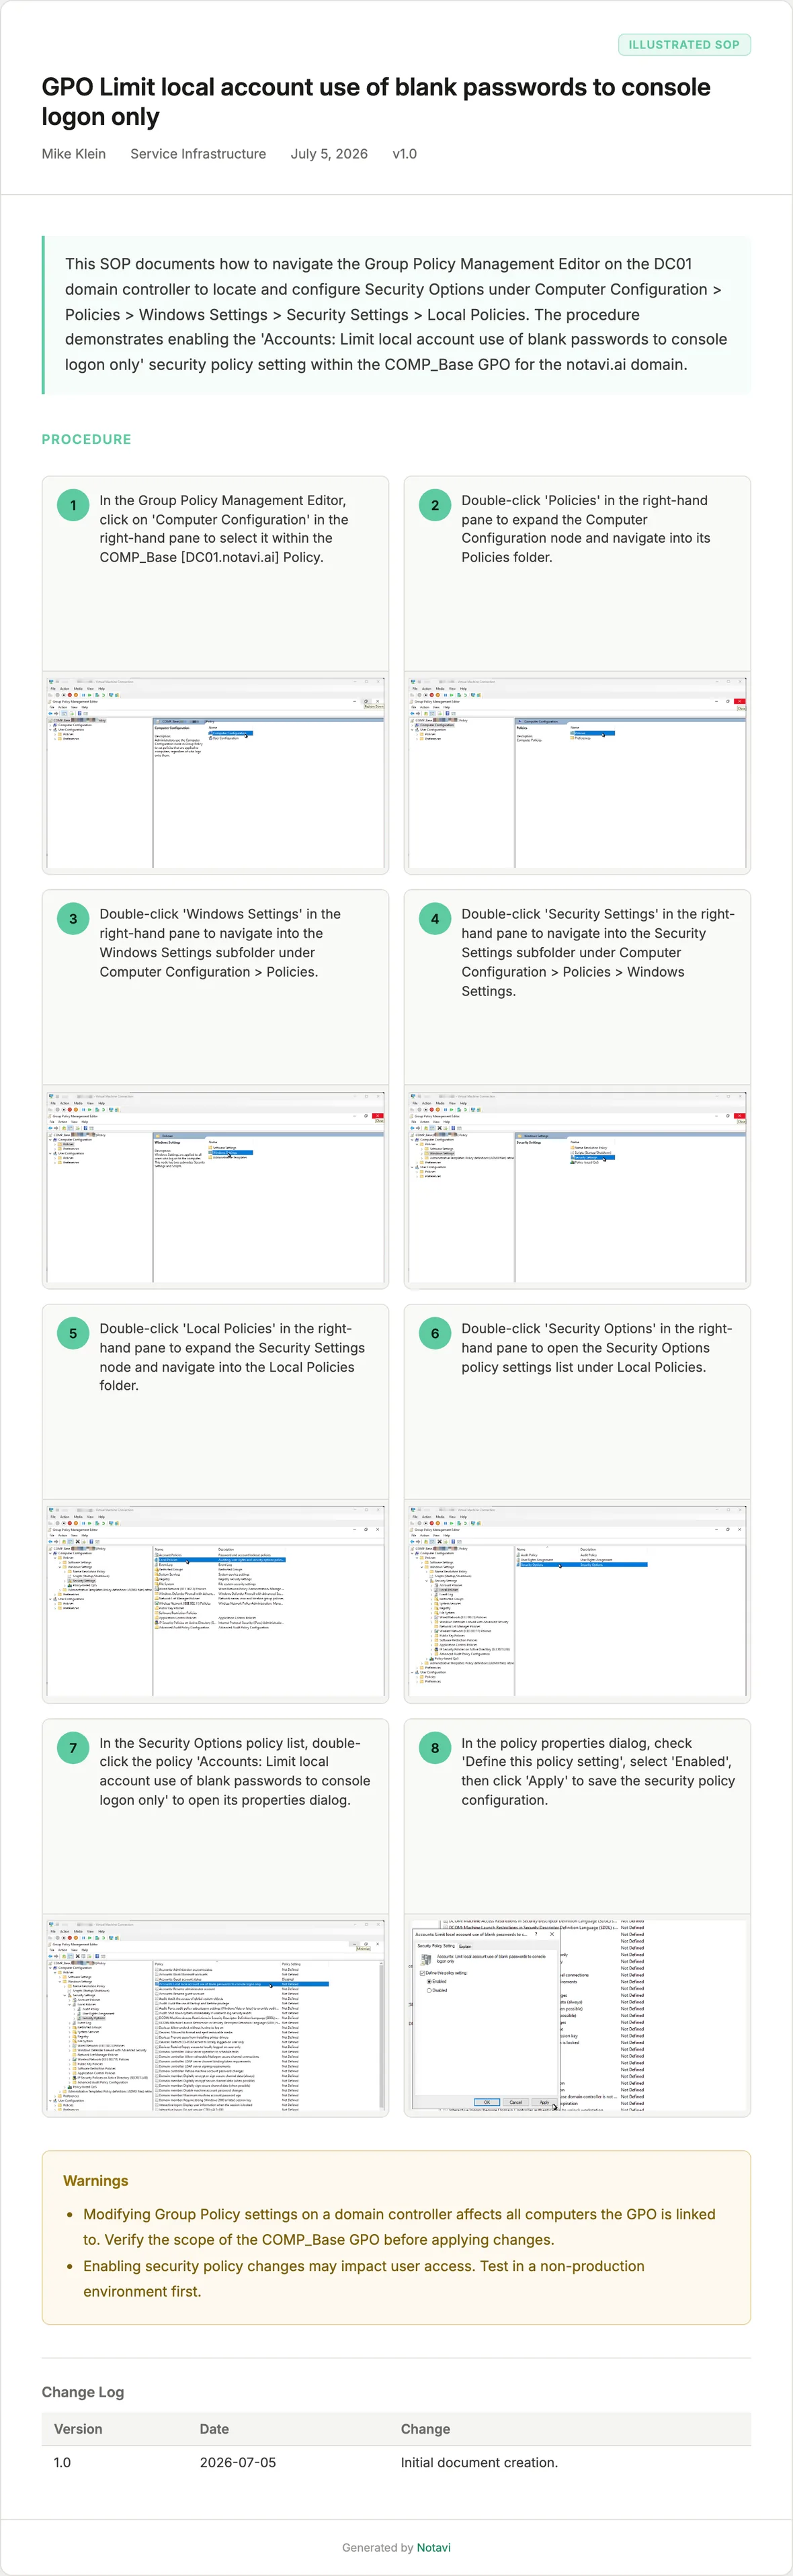The image size is (793, 2576).
Task: Select the Enabled radio in step 8 dialog
Action: [429, 1982]
